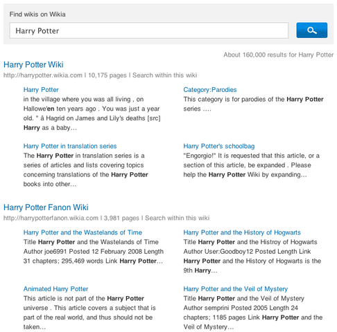Open the Animated Harry Potter link
Screen dimensions: 337x332
pyautogui.click(x=55, y=289)
